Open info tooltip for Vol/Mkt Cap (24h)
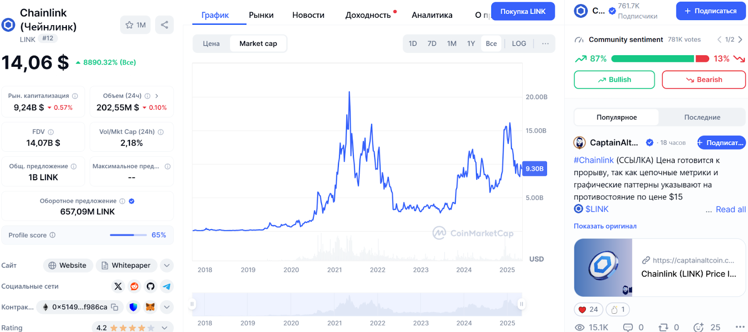The height and width of the screenshot is (332, 748). (161, 132)
